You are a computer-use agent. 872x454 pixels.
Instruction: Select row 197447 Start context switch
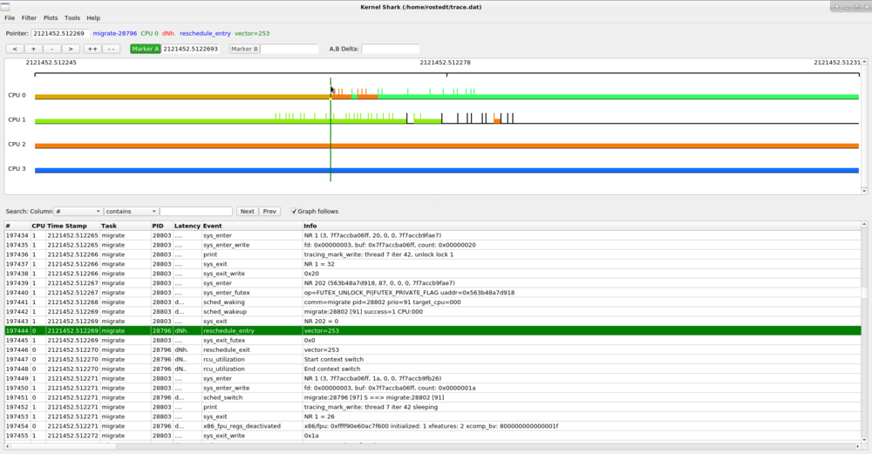(x=433, y=360)
